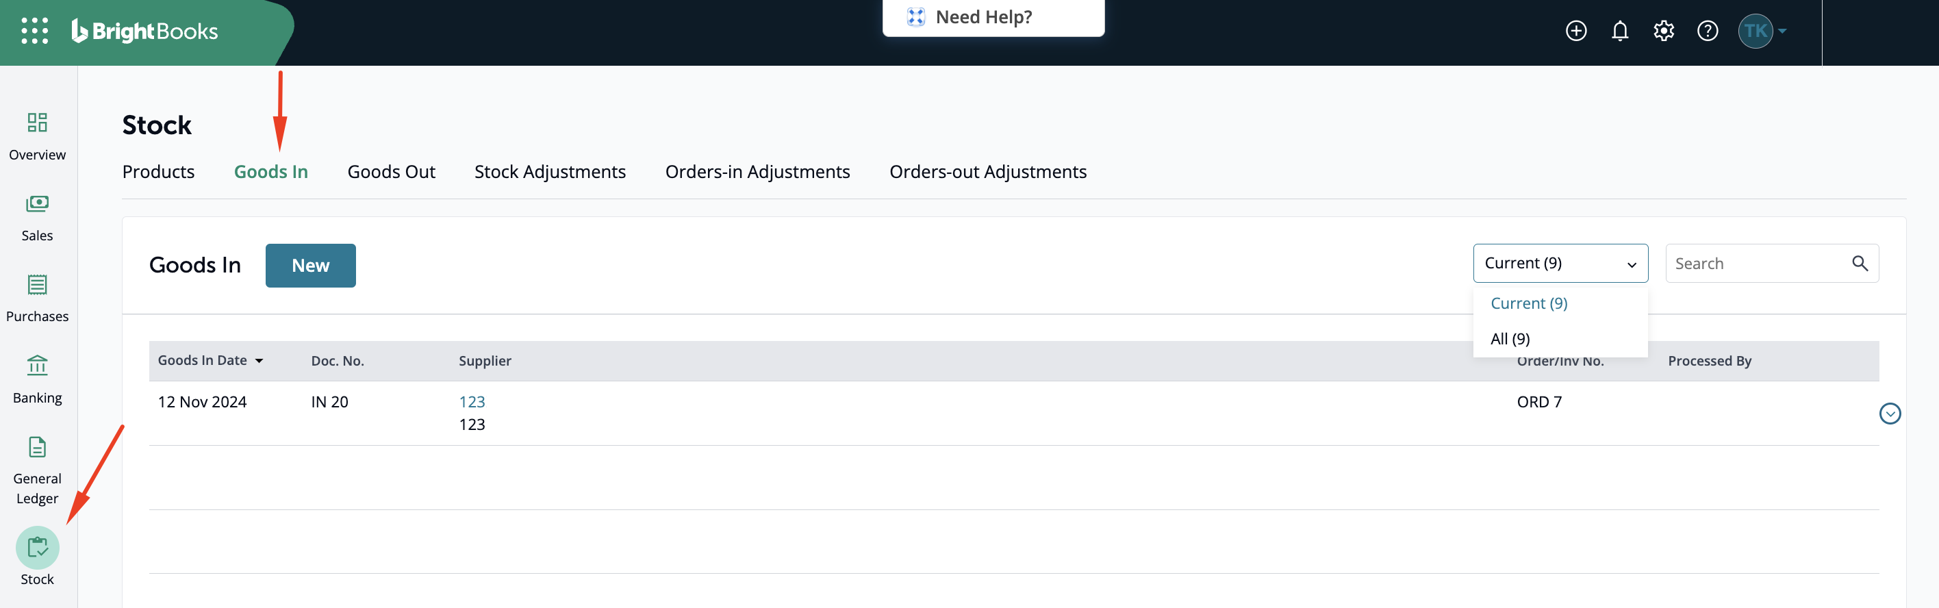
Task: Click the Doc. No. column header
Action: [338, 360]
